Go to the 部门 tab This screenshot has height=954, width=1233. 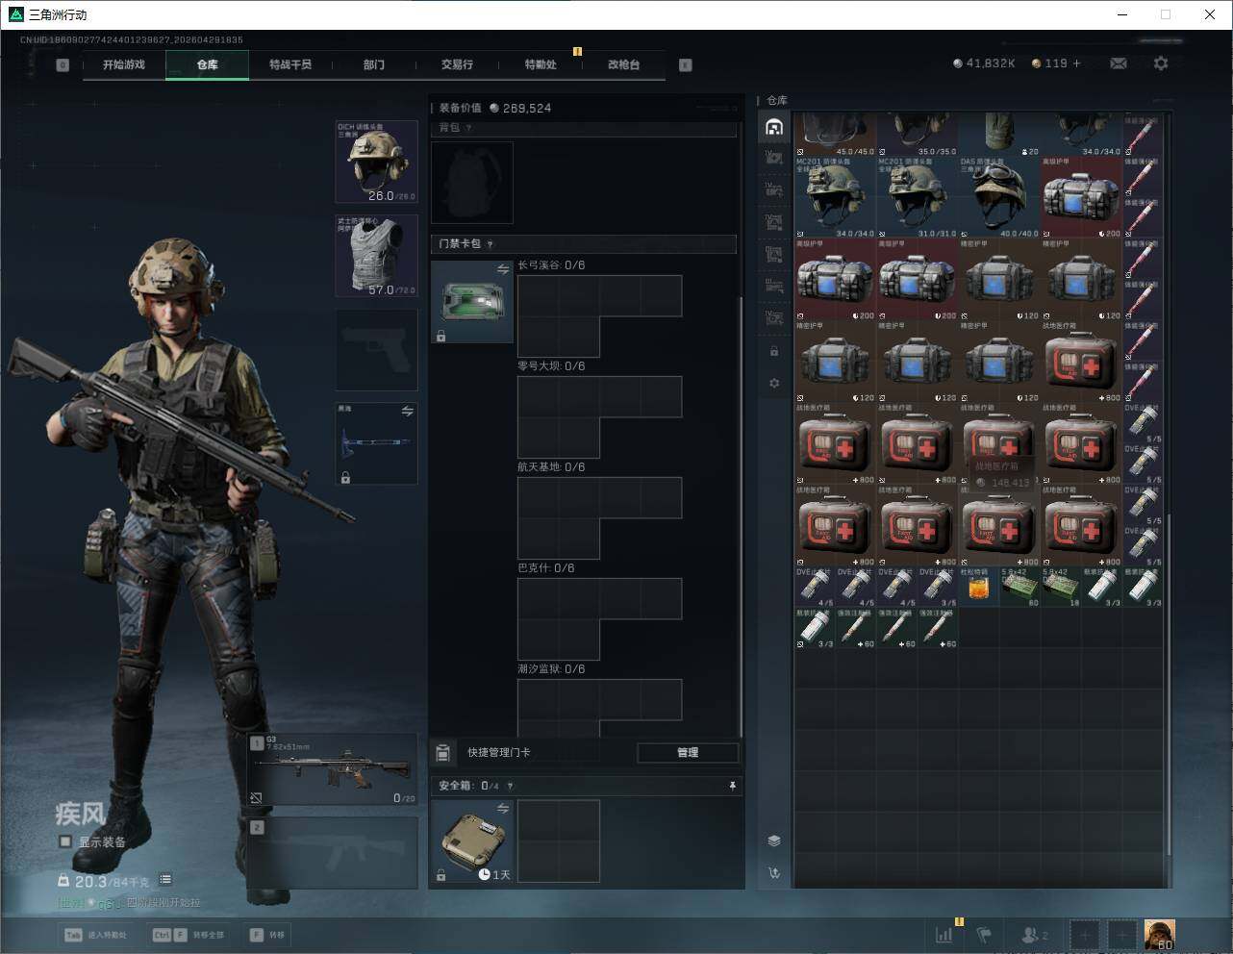[x=374, y=64]
